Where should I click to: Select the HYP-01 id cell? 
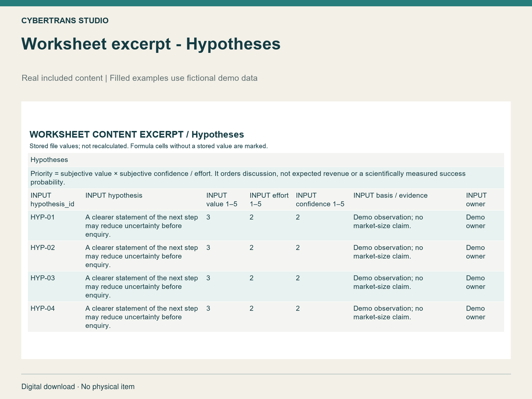click(x=43, y=217)
